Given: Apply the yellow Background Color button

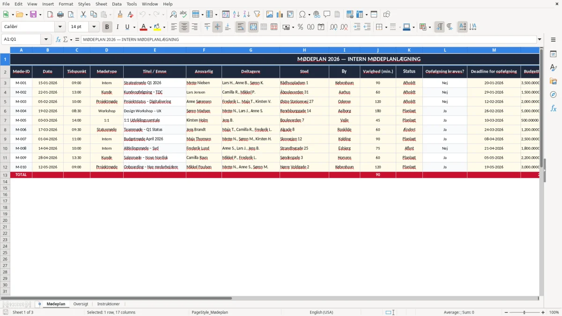Looking at the screenshot, I should point(157,27).
